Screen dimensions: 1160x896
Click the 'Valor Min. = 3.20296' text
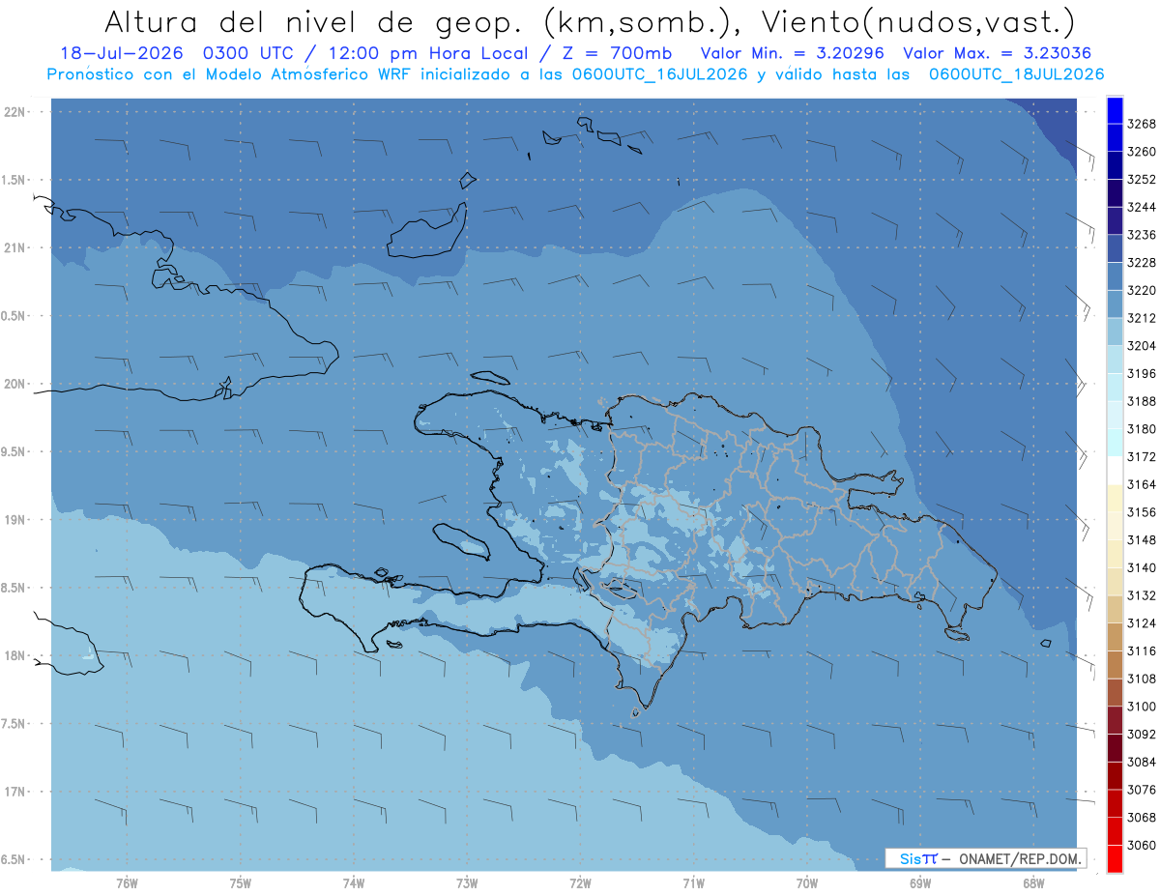[793, 54]
